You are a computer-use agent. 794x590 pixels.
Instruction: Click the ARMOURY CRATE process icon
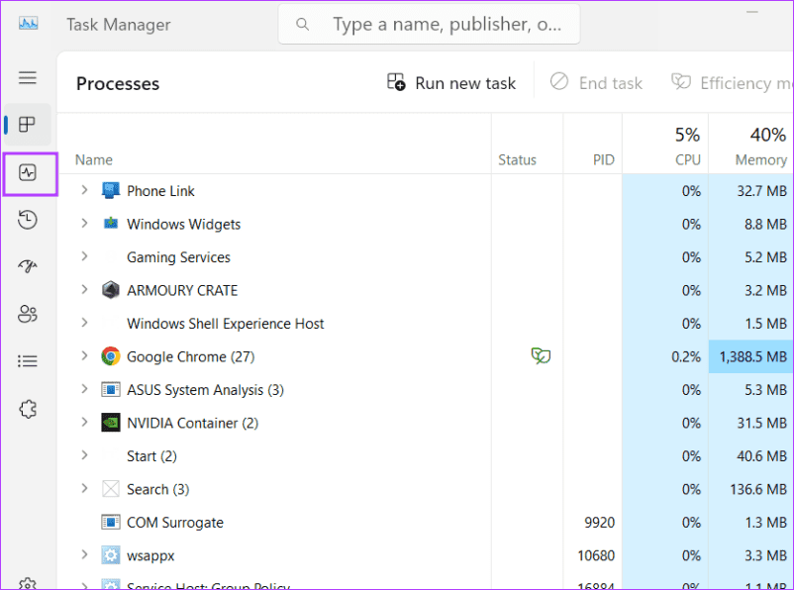111,290
